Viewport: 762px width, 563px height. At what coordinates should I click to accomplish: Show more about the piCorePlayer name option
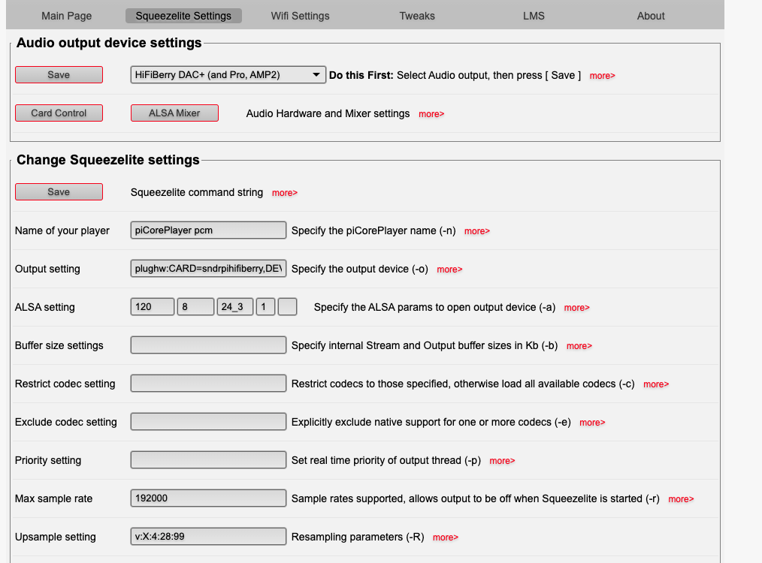[x=477, y=231]
